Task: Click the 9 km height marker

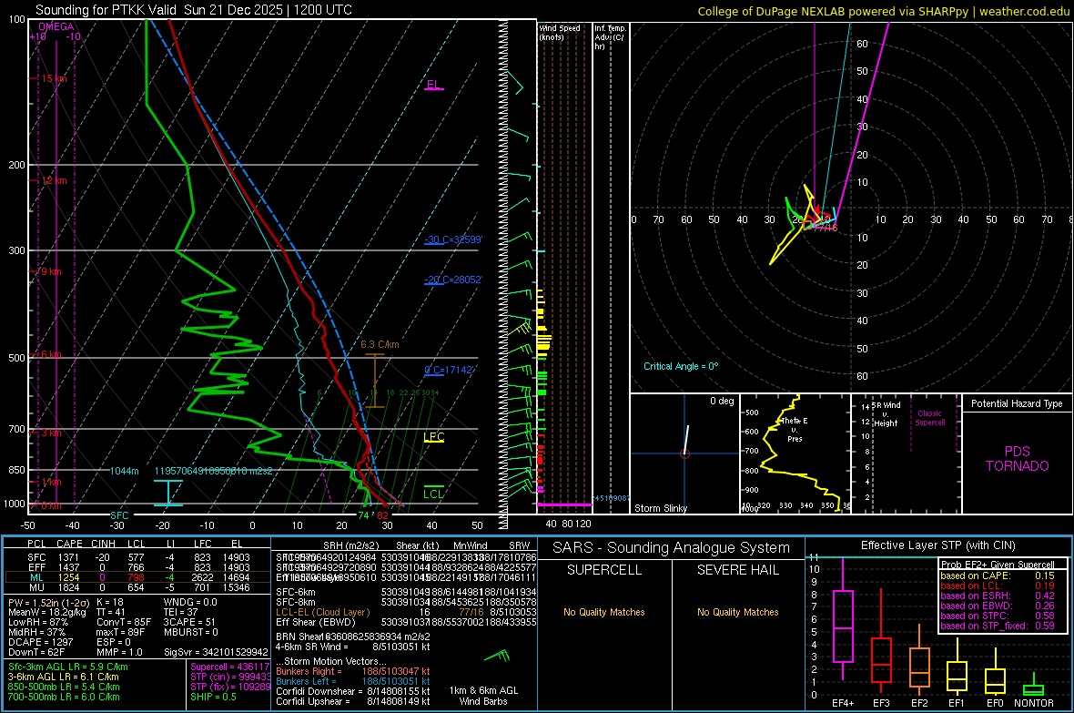Action: (52, 271)
